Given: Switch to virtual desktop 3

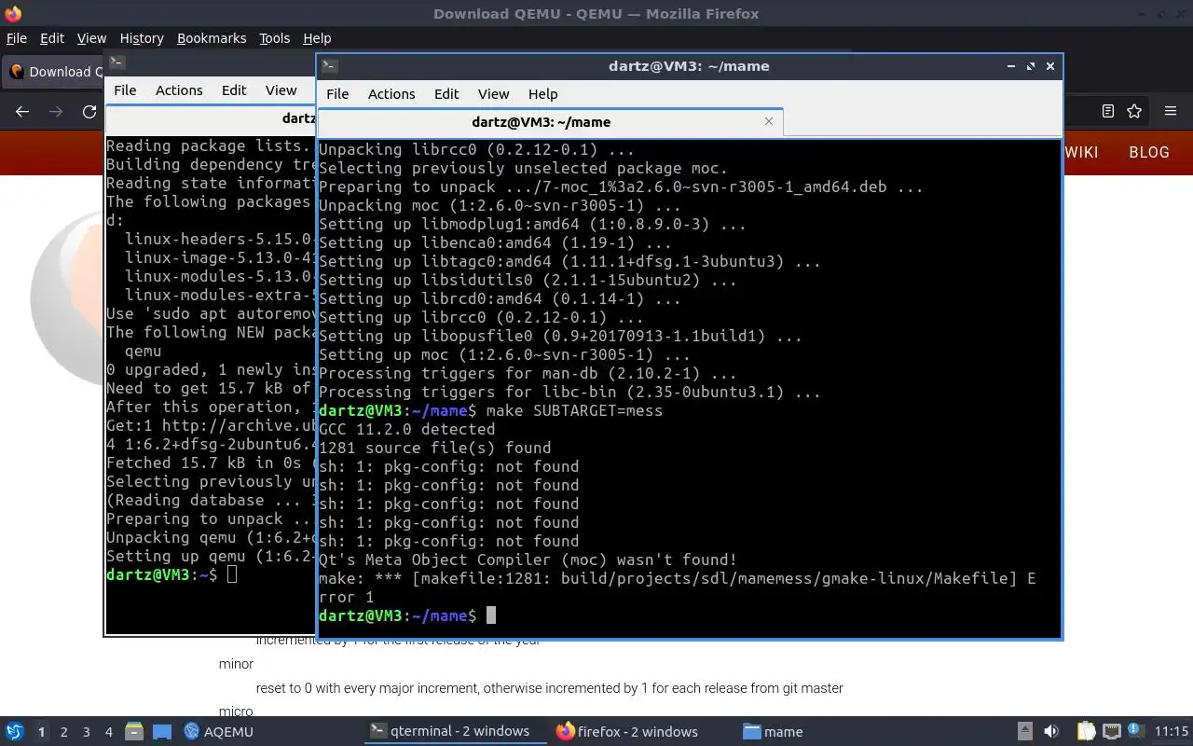Looking at the screenshot, I should (86, 732).
